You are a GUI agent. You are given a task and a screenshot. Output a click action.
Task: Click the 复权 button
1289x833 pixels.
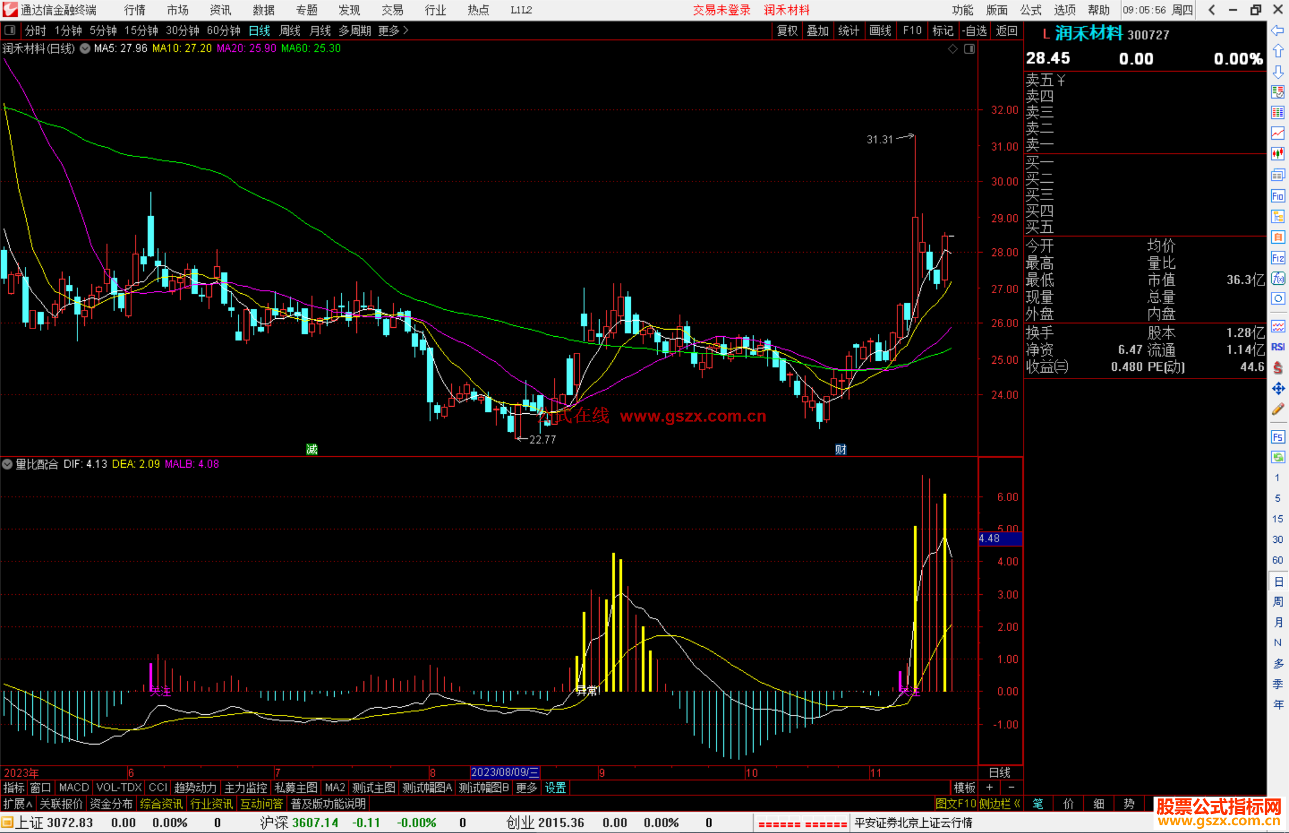(x=787, y=30)
